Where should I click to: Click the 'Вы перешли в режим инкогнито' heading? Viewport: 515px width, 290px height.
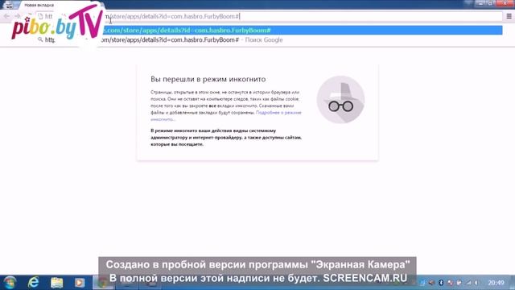(208, 79)
